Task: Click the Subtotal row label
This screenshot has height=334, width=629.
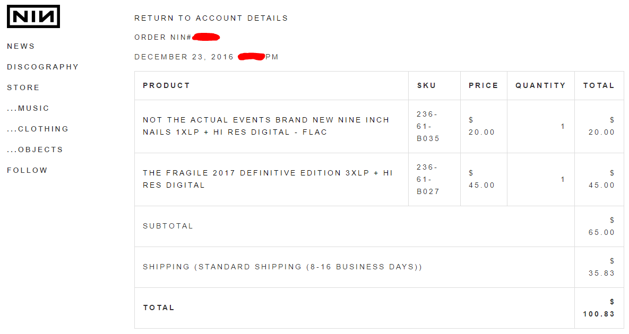Action: point(168,226)
